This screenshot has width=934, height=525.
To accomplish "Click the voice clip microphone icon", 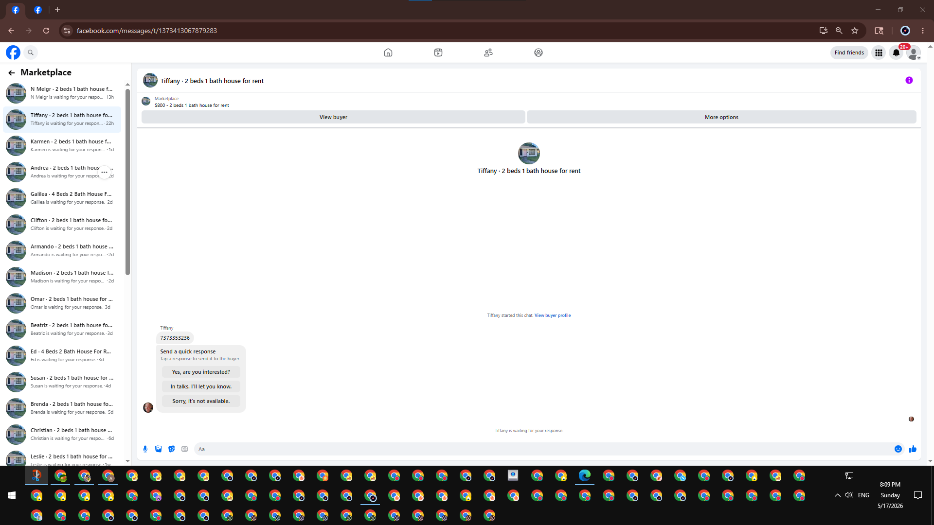I will [x=145, y=449].
